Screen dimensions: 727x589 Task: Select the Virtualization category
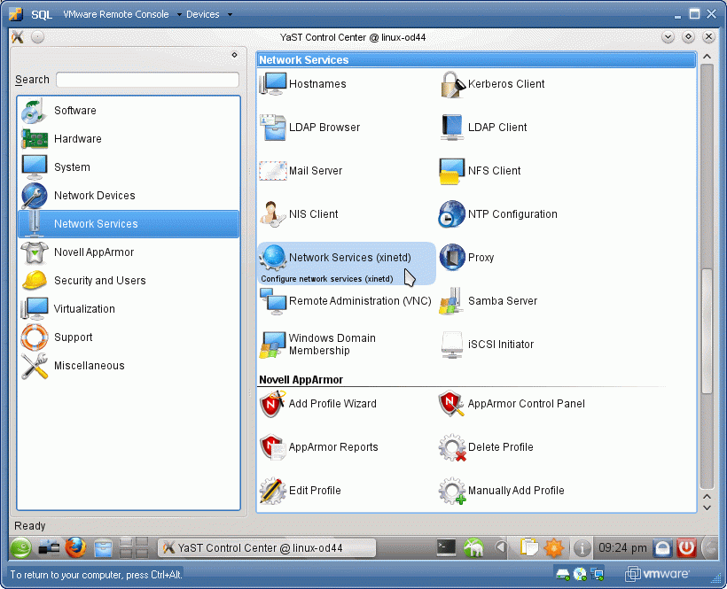pyautogui.click(x=129, y=309)
